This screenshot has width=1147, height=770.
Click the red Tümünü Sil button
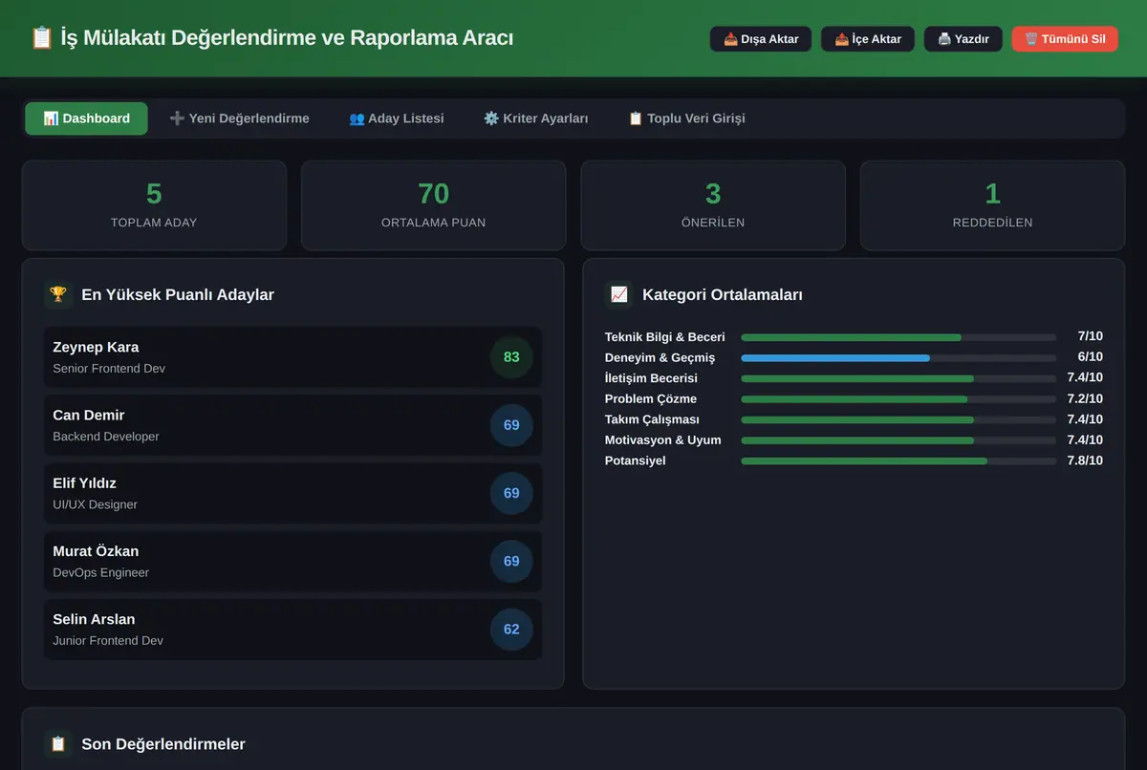point(1065,39)
